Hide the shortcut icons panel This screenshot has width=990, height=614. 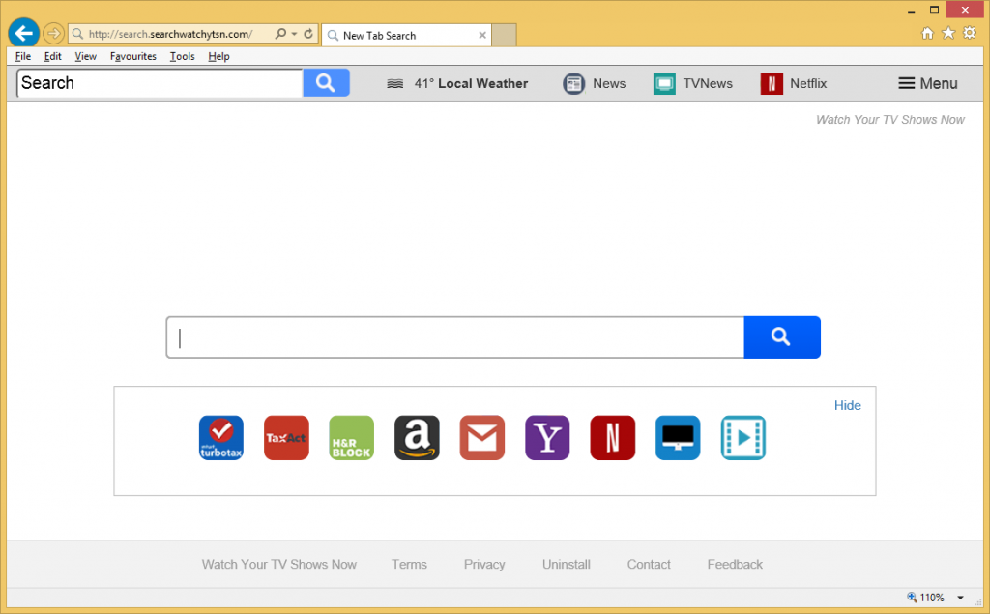click(x=847, y=405)
